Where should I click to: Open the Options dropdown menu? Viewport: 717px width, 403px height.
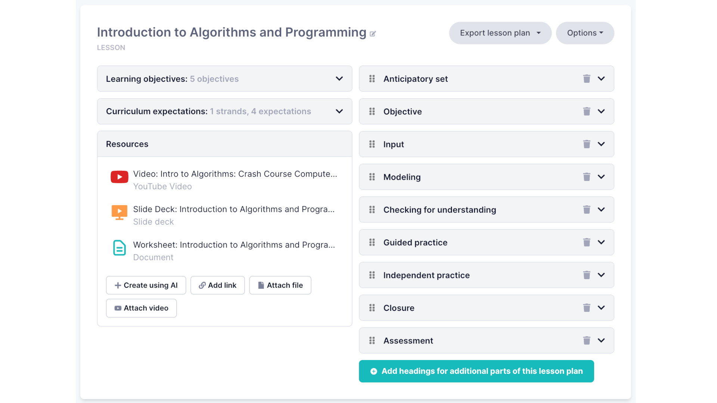(585, 33)
